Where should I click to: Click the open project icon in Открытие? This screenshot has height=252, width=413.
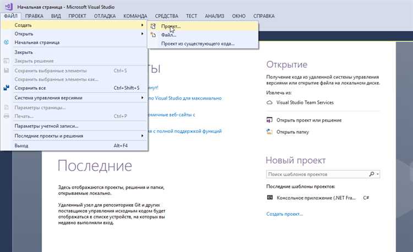pos(269,120)
